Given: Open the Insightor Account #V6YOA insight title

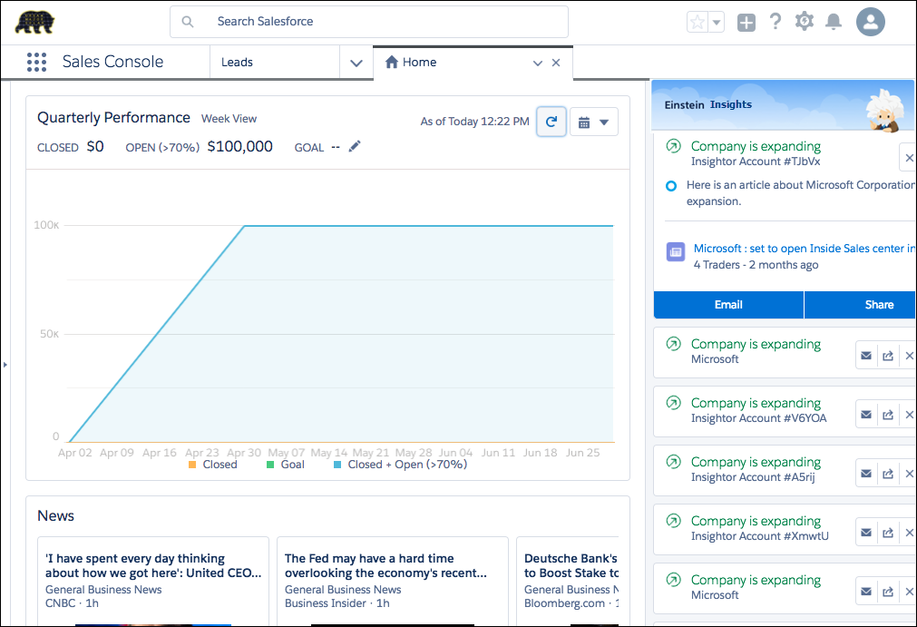Looking at the screenshot, I should (x=756, y=403).
